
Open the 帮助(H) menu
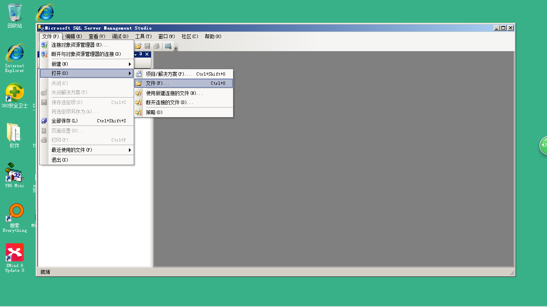pyautogui.click(x=213, y=36)
